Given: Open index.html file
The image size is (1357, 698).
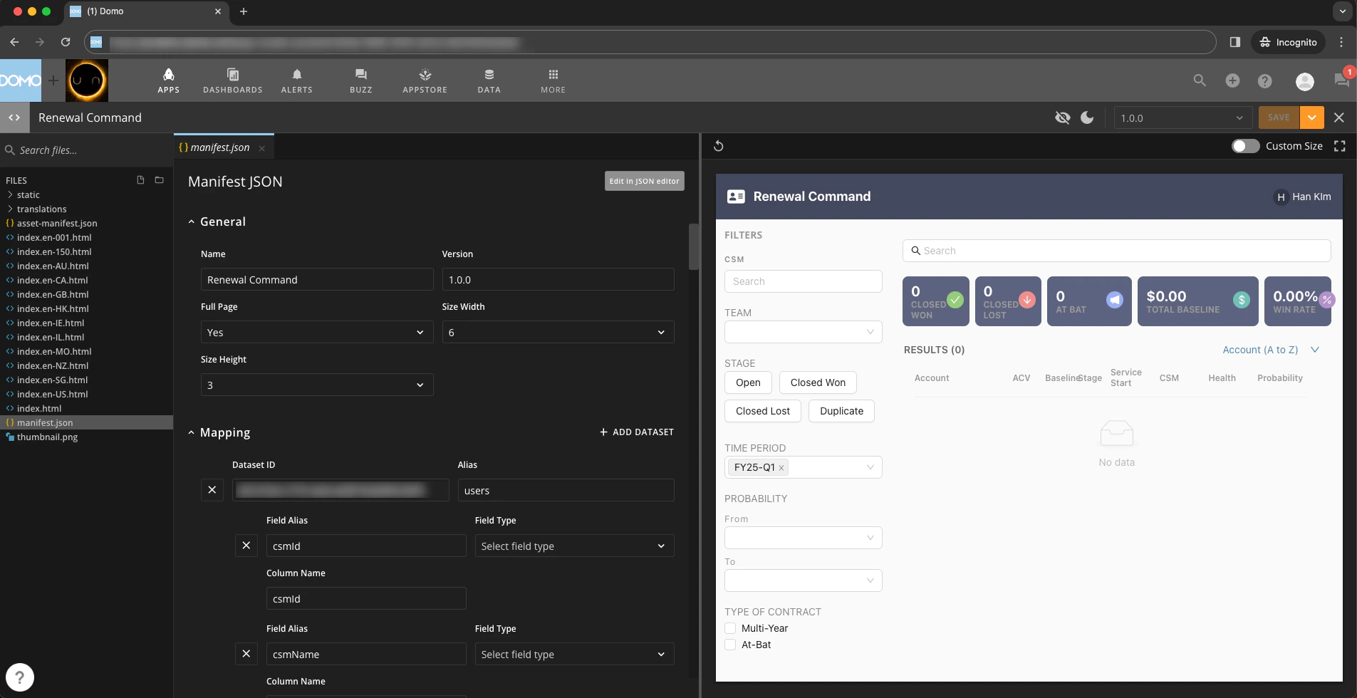Looking at the screenshot, I should coord(39,408).
